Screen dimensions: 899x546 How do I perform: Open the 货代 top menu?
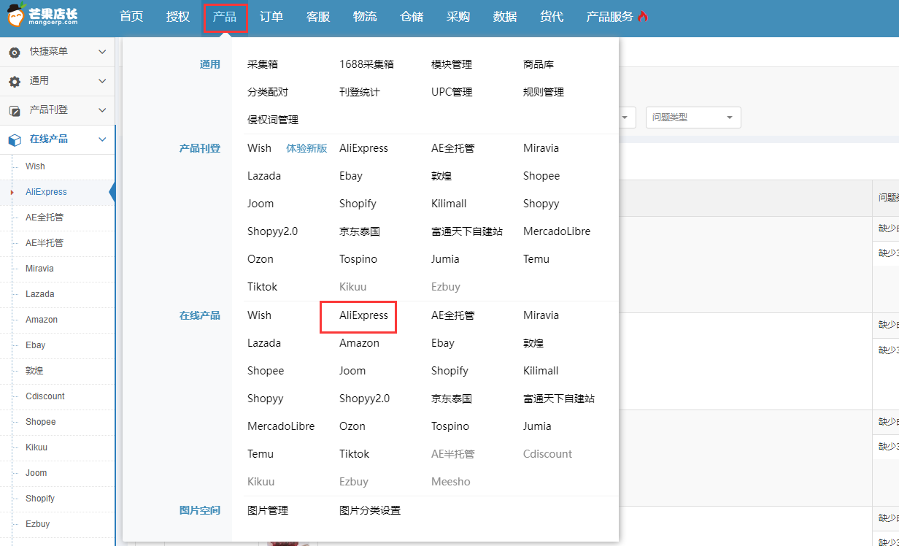tap(552, 17)
